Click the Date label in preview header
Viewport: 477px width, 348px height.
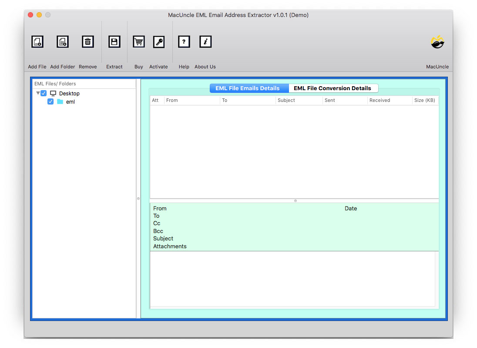351,209
